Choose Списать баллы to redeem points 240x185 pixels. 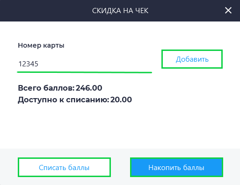[64, 167]
